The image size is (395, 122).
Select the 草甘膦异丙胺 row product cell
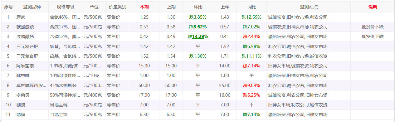(x=32, y=85)
